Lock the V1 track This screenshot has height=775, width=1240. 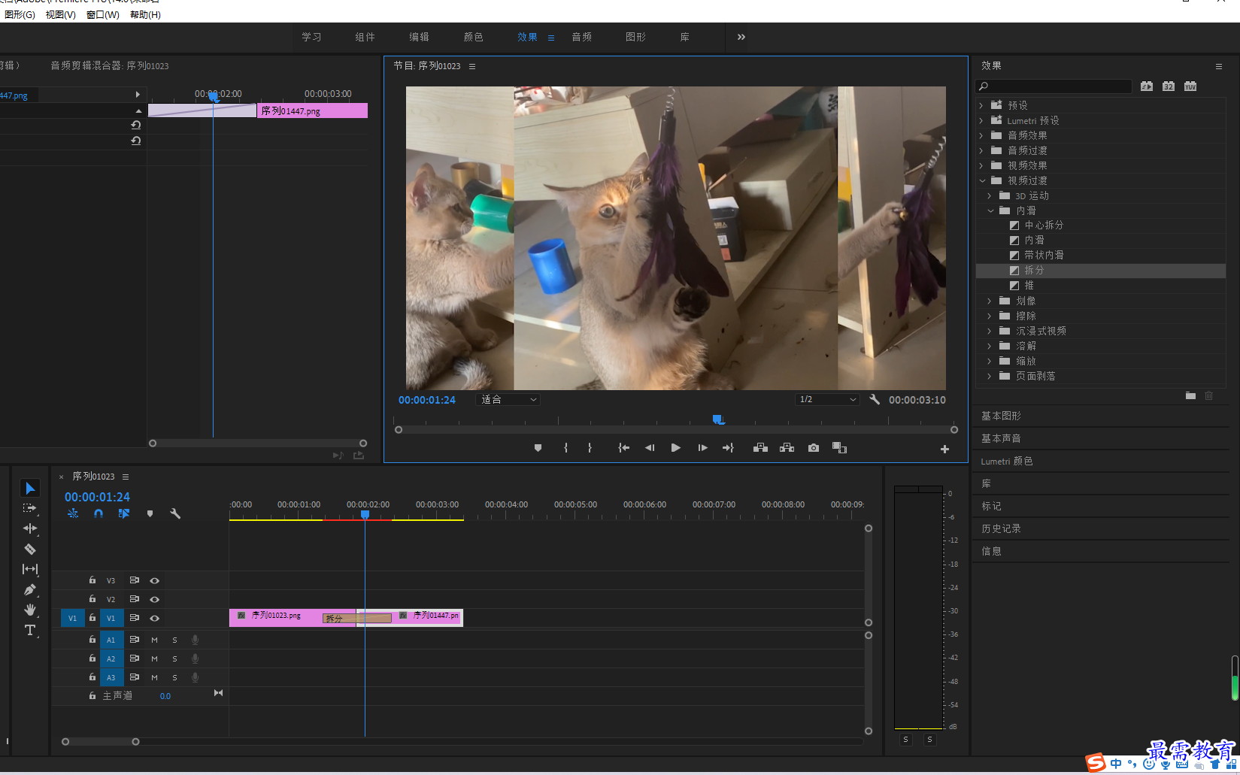coord(92,617)
